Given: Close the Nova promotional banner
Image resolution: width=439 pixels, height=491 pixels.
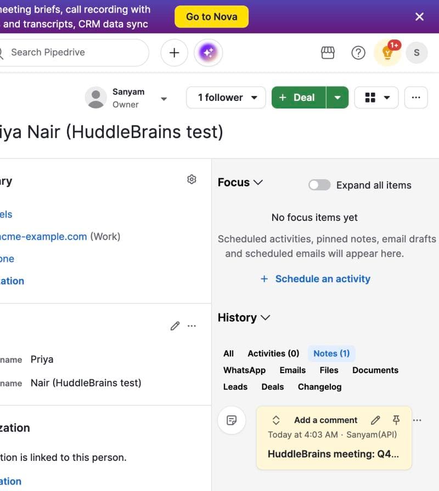Looking at the screenshot, I should point(419,16).
